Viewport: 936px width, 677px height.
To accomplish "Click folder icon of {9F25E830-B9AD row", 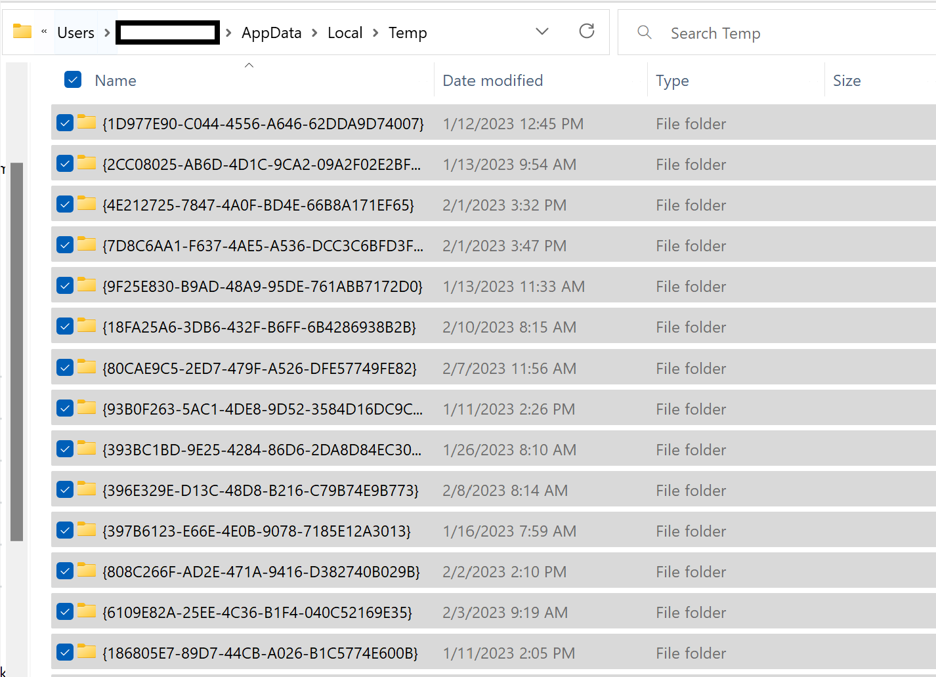I will (87, 284).
